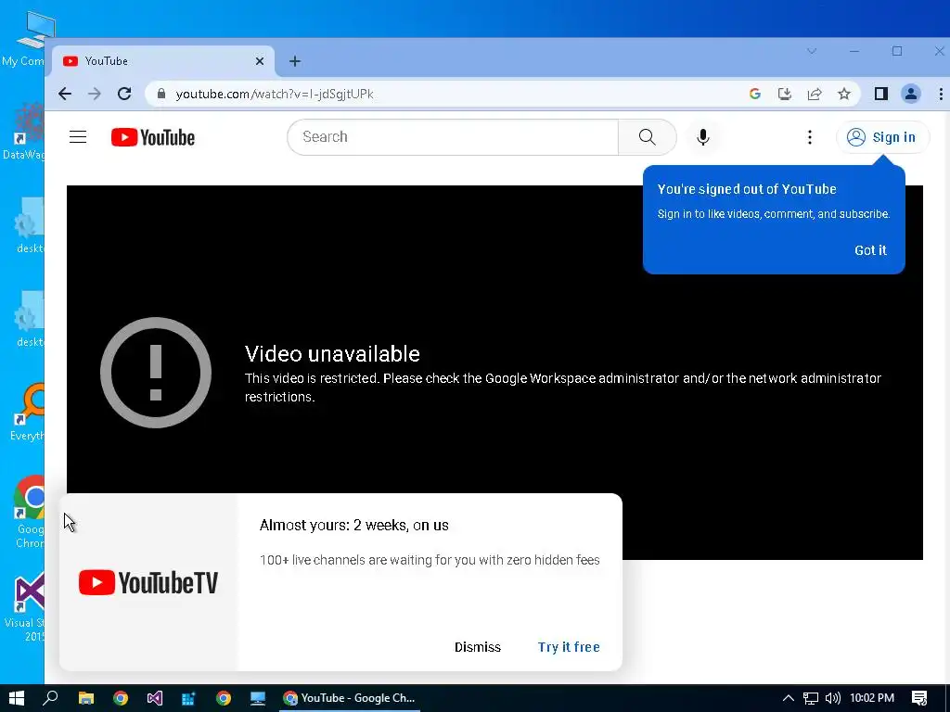Open the Chrome profile avatar
950x712 pixels.
pyautogui.click(x=911, y=94)
